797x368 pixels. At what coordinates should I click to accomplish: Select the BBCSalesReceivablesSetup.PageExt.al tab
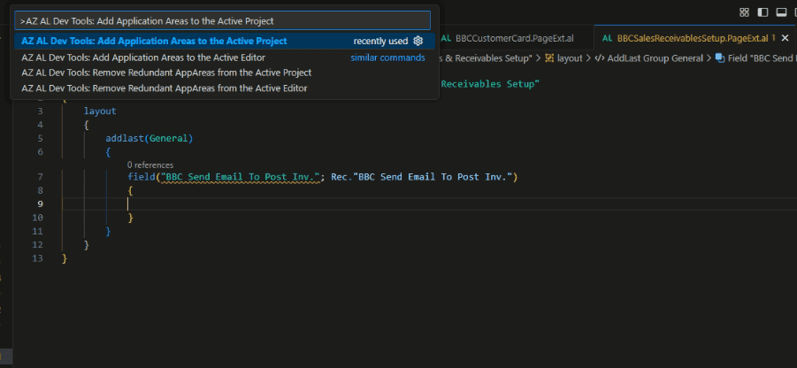click(694, 38)
